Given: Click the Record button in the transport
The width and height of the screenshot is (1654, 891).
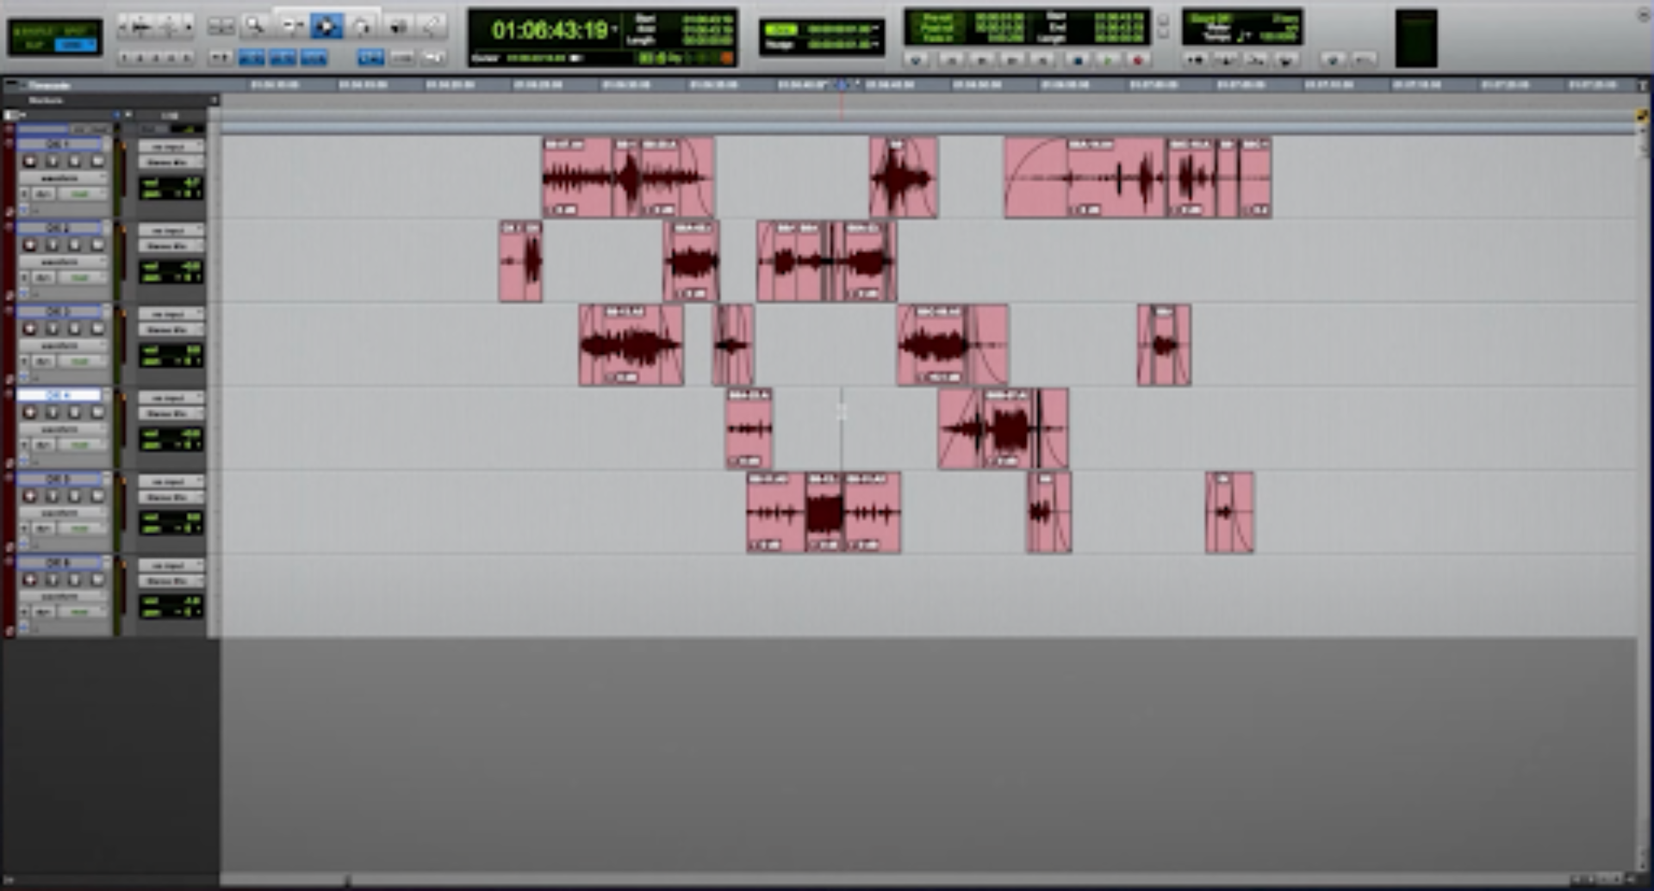Looking at the screenshot, I should (x=1137, y=61).
